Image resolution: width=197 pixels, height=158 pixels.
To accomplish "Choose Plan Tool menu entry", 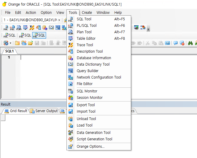I will click(99, 32).
